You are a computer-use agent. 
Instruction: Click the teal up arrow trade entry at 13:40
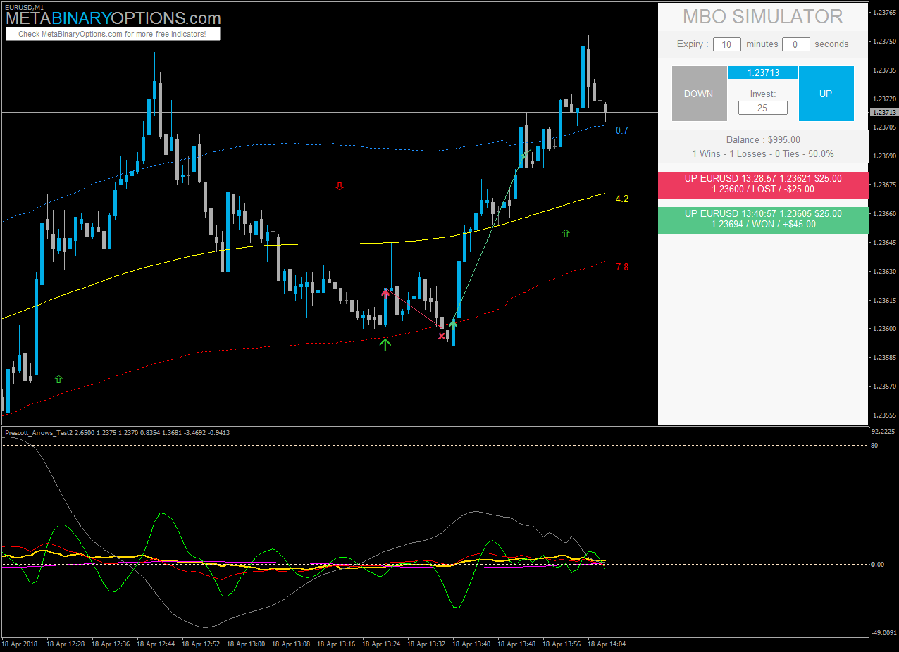(453, 324)
